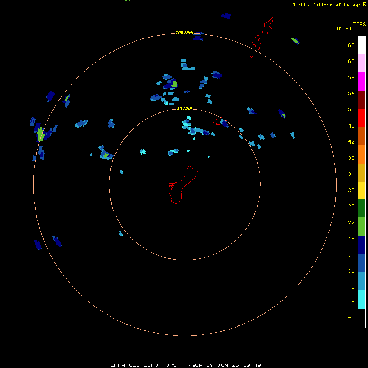This screenshot has height=368, width=368.
Task: Click the legend value 18
Action: tap(351, 239)
